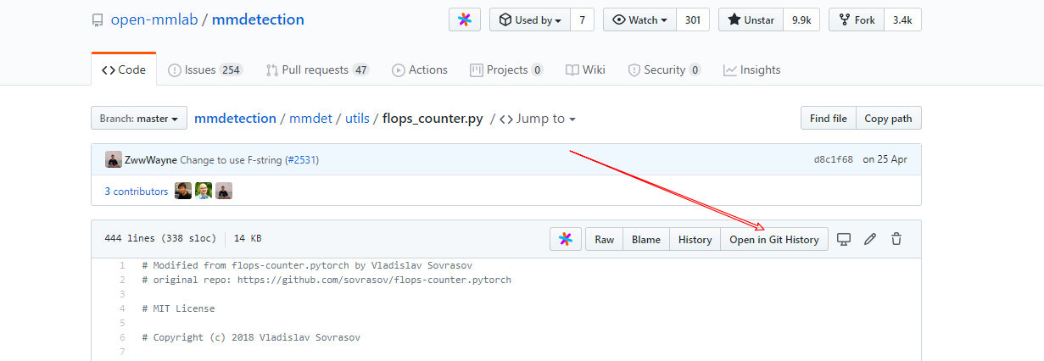Click the "original repo" comment line
This screenshot has width=1044, height=361.
(327, 280)
